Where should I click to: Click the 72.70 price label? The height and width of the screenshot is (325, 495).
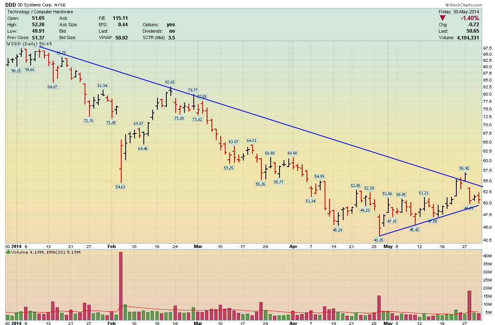[x=88, y=121]
